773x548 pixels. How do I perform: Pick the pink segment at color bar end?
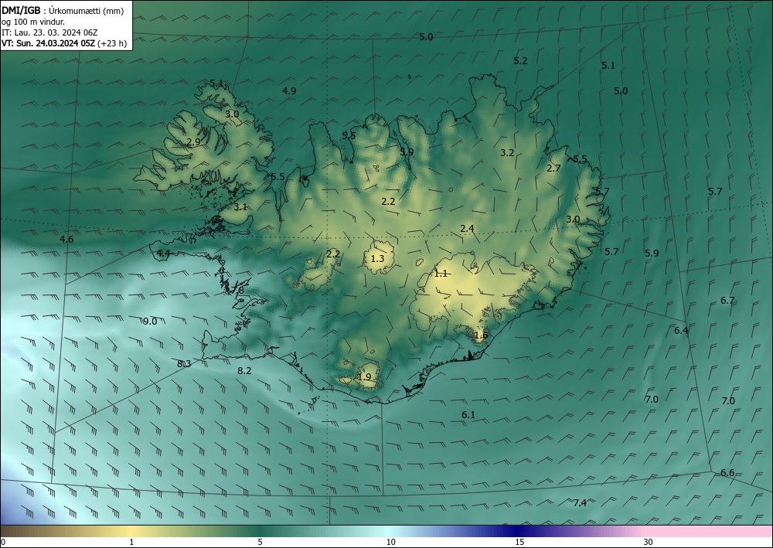click(x=710, y=531)
